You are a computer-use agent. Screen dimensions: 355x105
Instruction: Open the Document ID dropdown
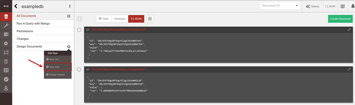[280, 6]
